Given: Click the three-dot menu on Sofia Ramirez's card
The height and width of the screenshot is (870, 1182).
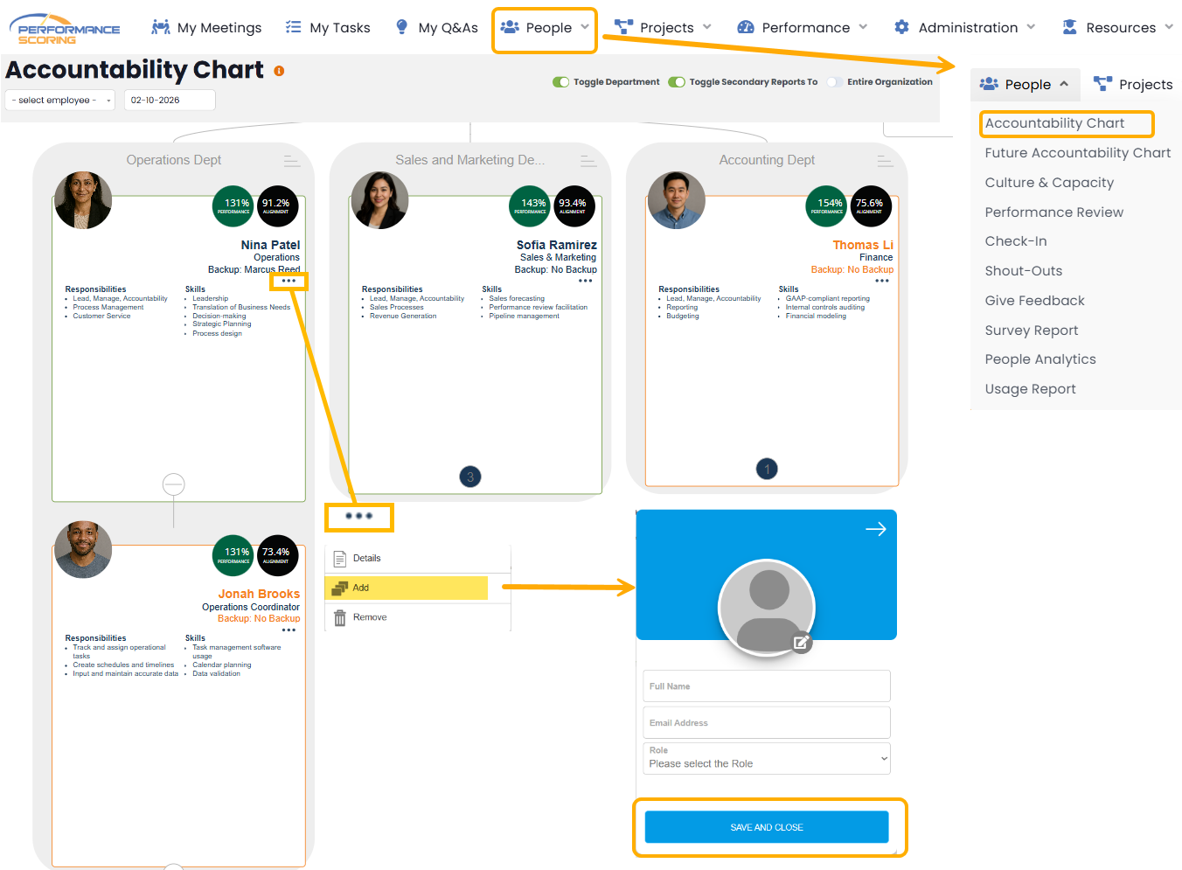Looking at the screenshot, I should click(x=585, y=281).
